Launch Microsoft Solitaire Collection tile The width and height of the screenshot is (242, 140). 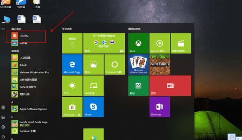(138, 65)
